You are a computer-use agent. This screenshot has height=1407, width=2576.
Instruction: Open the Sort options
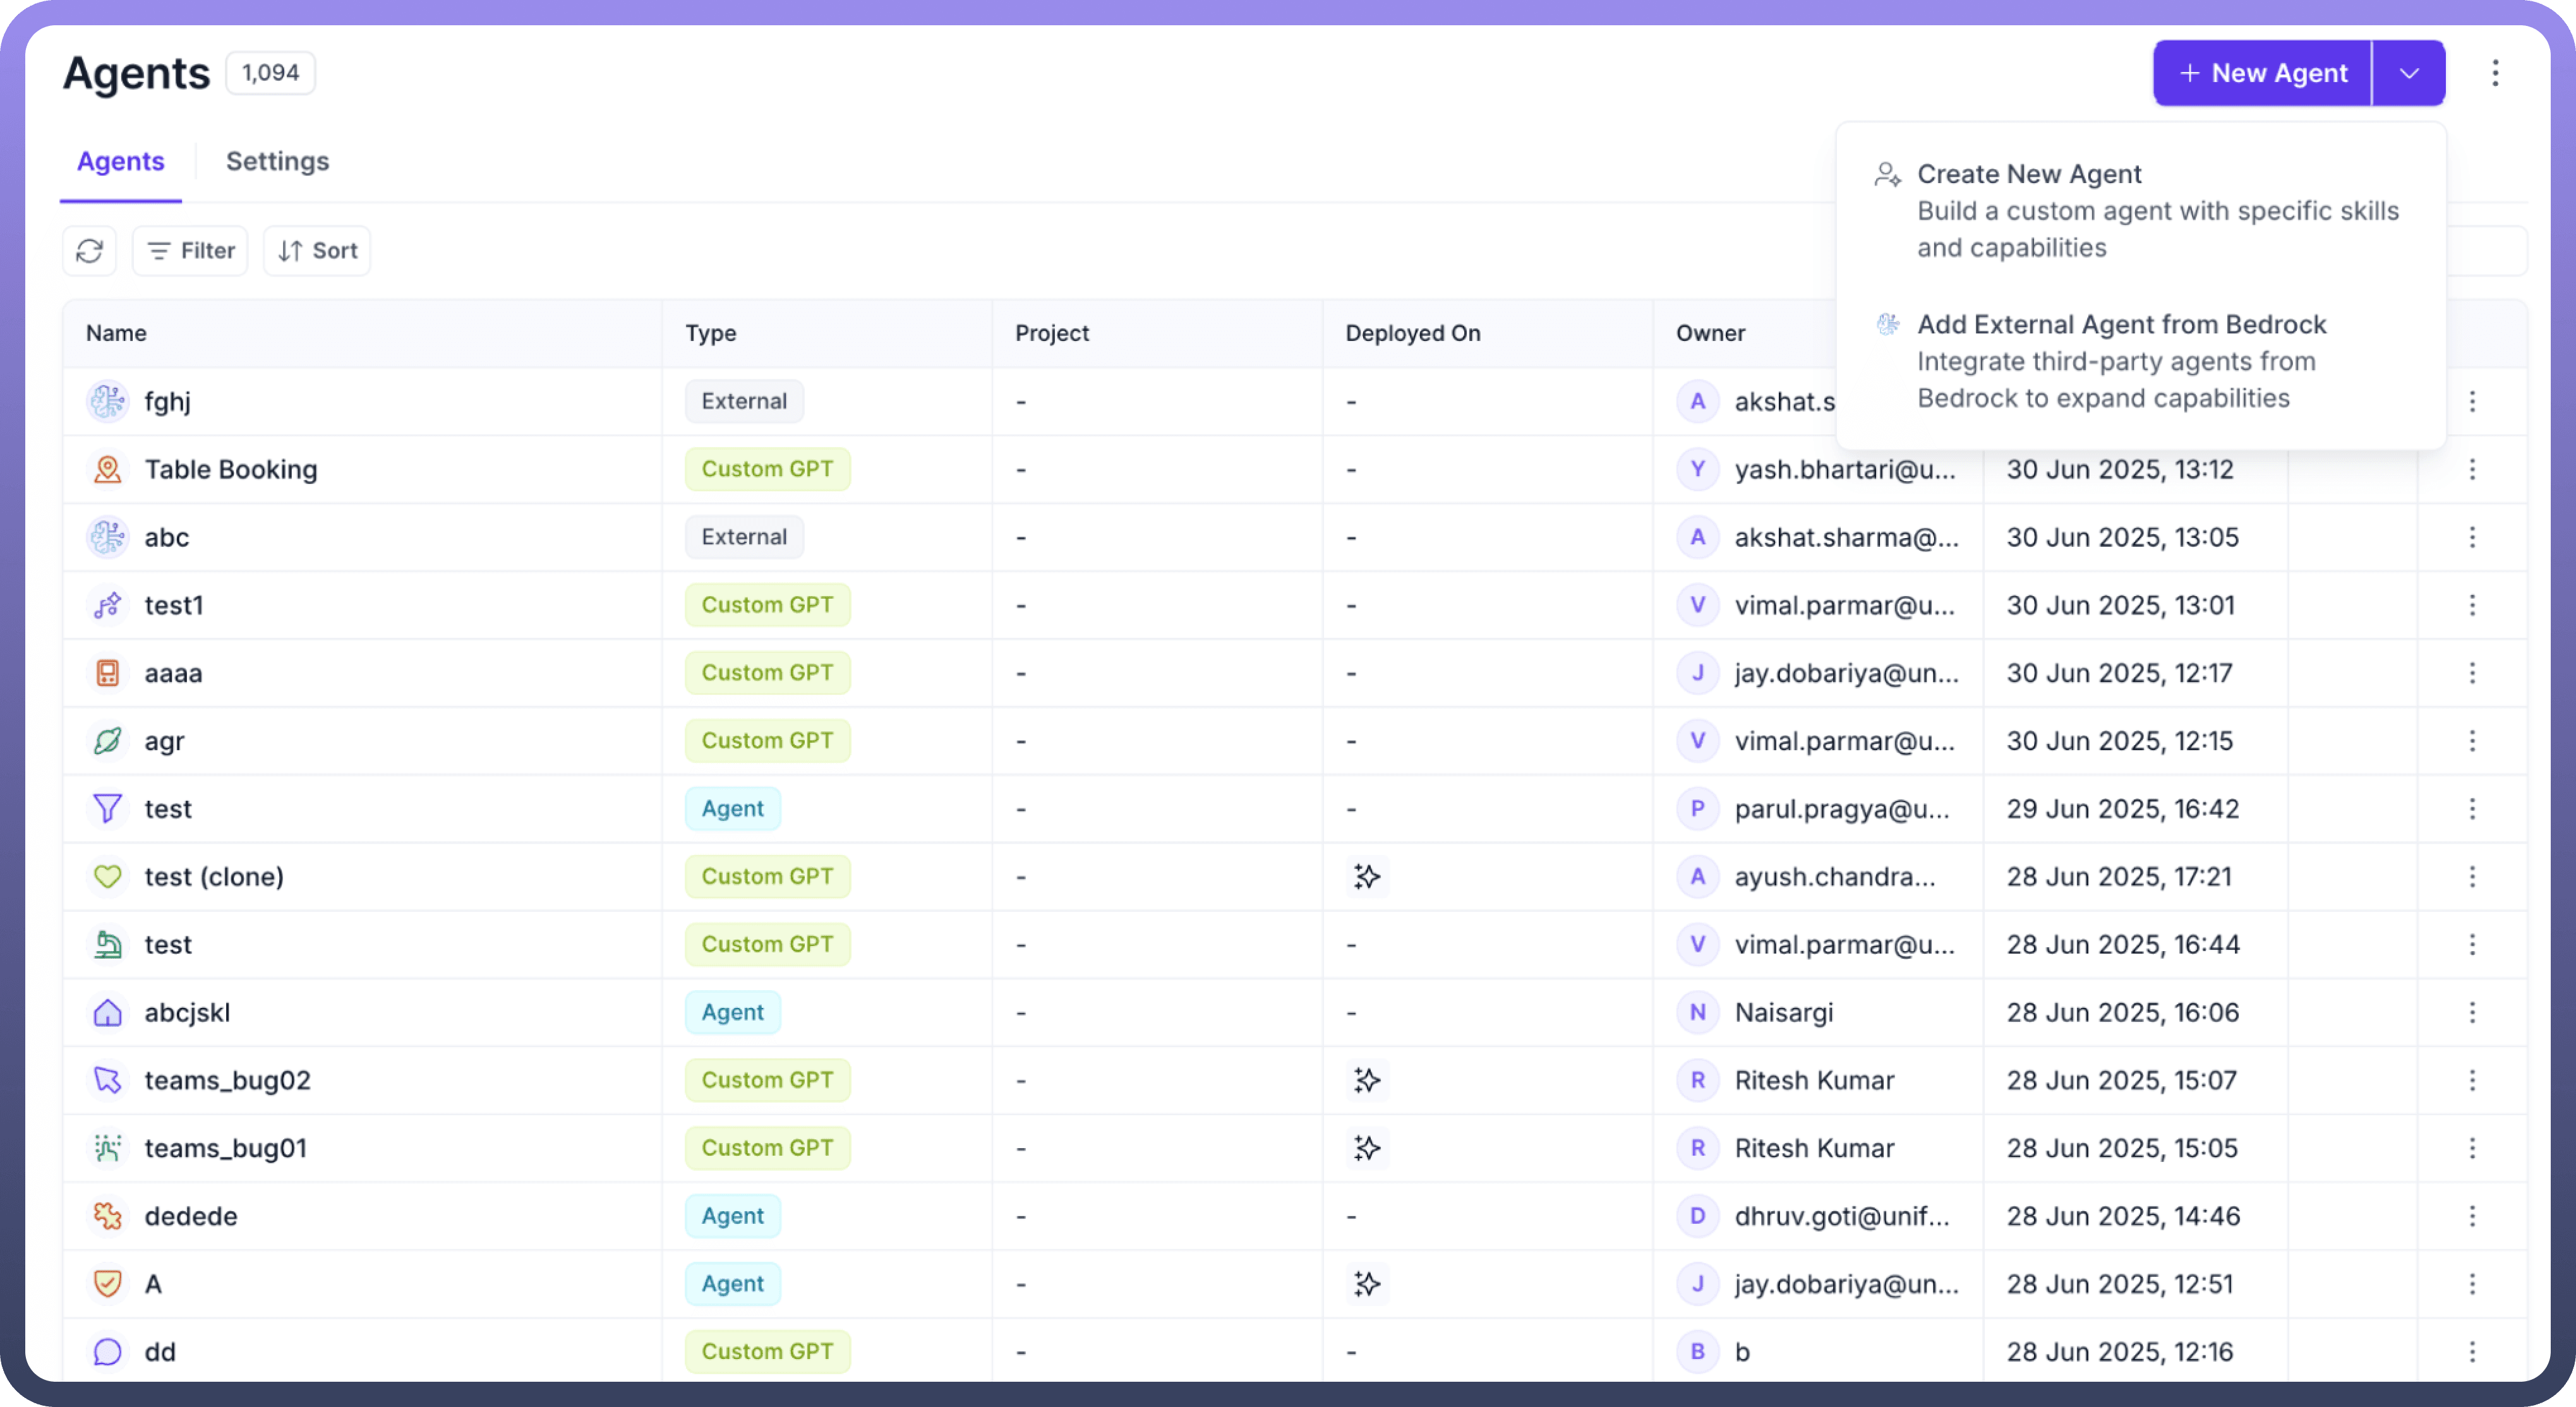(317, 250)
